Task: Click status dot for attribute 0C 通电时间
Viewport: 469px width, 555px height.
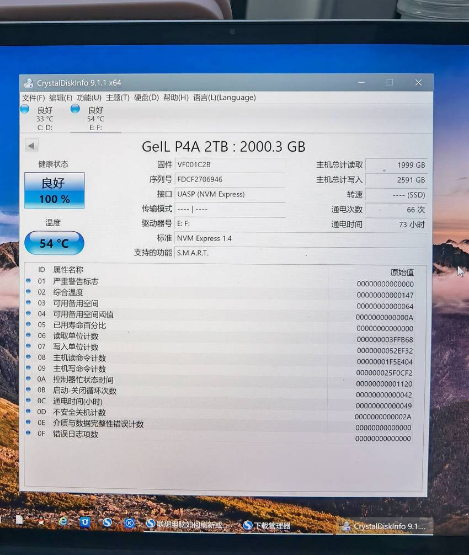Action: [x=28, y=401]
